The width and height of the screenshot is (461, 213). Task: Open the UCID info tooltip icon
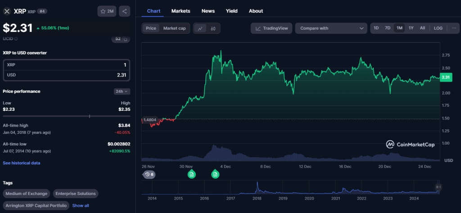pyautogui.click(x=16, y=39)
